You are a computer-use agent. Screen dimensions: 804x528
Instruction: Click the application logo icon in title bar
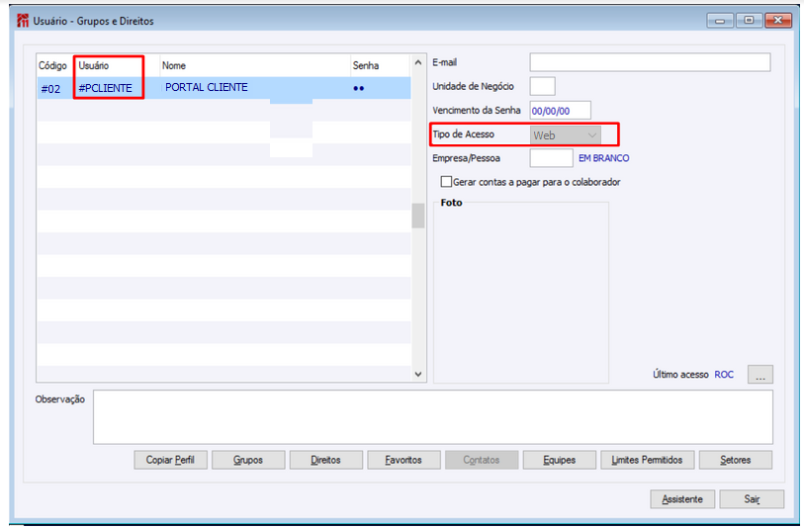pyautogui.click(x=23, y=21)
